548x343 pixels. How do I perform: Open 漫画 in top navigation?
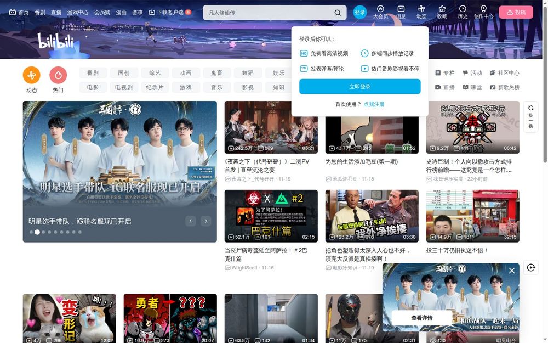point(121,12)
